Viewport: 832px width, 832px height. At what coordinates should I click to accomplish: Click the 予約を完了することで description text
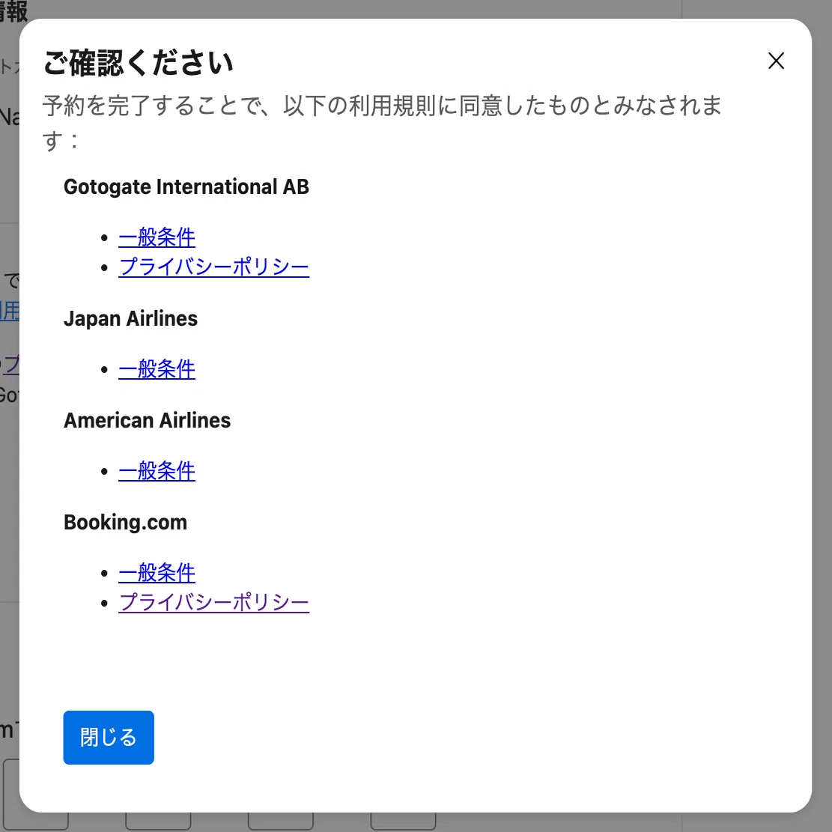[382, 123]
